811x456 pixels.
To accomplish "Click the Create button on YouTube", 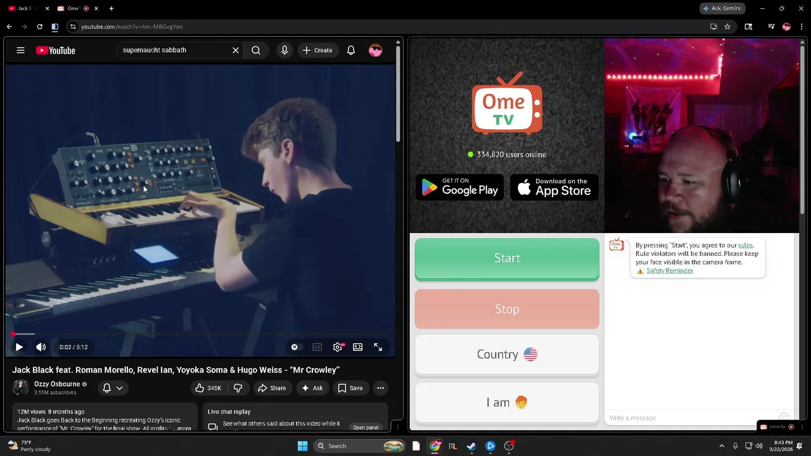I will [x=317, y=50].
